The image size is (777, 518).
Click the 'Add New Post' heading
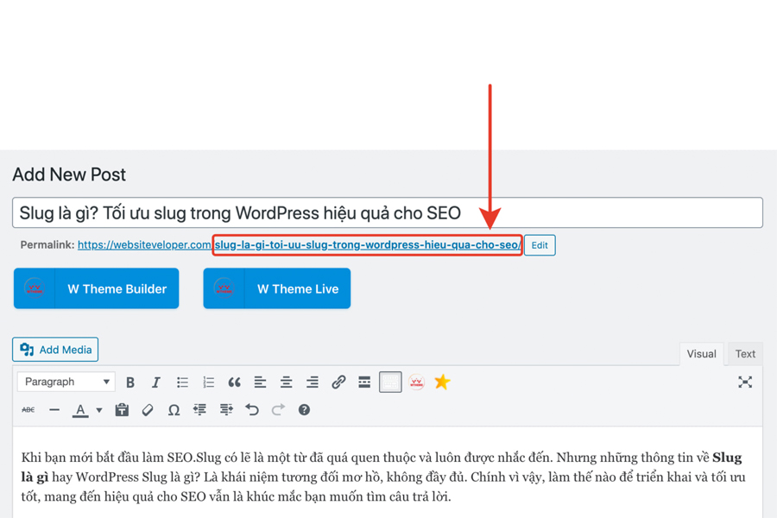click(69, 174)
